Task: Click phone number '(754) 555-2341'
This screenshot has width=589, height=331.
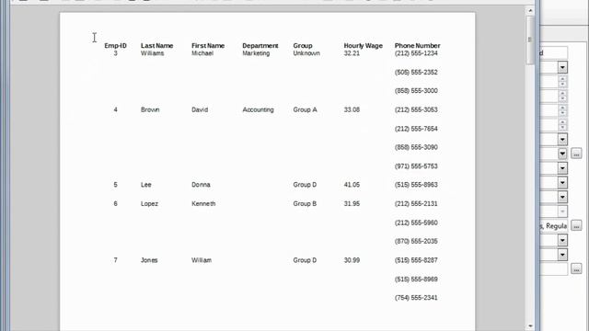Action: (x=416, y=298)
